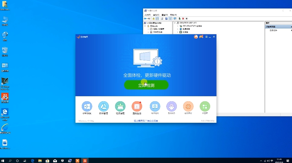Open 操作(A) menu in Computer Management
The height and width of the screenshot is (163, 292).
[x=156, y=15]
